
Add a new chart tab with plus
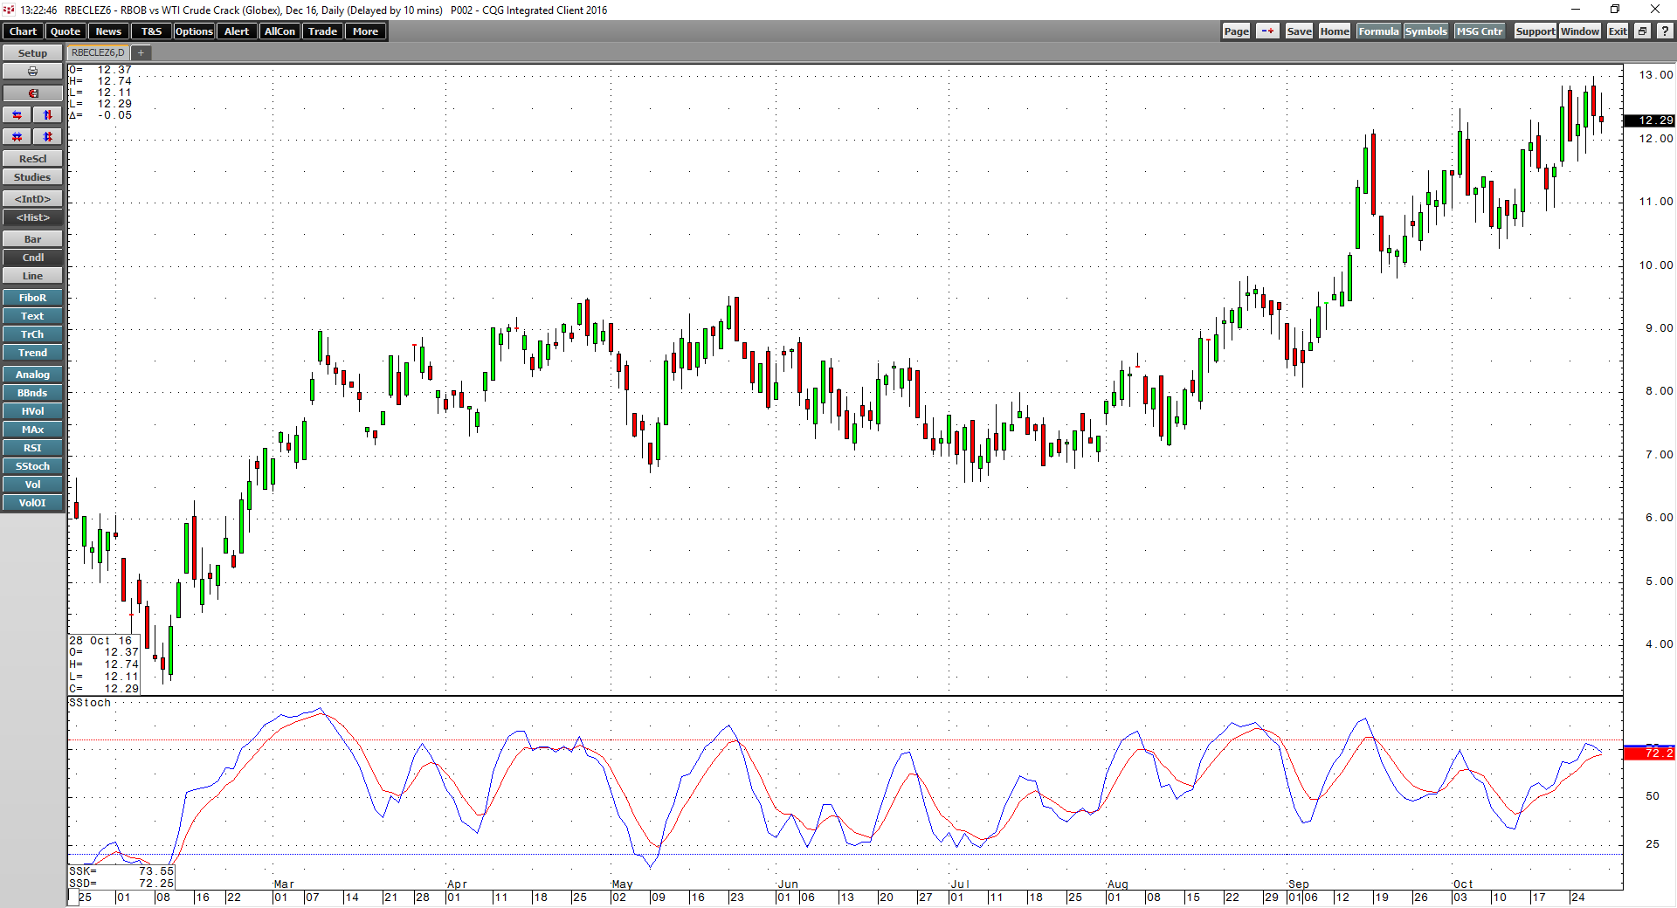point(141,53)
